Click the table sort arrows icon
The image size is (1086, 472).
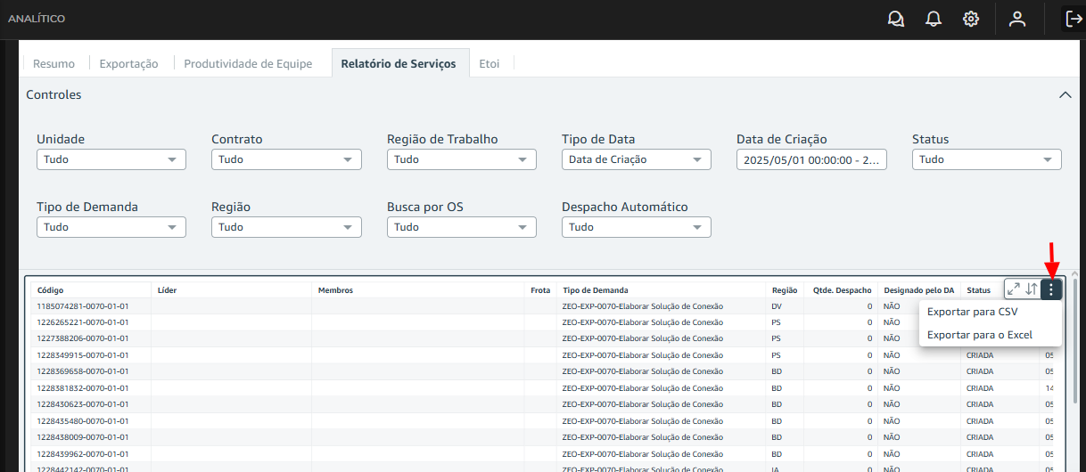coord(1032,289)
